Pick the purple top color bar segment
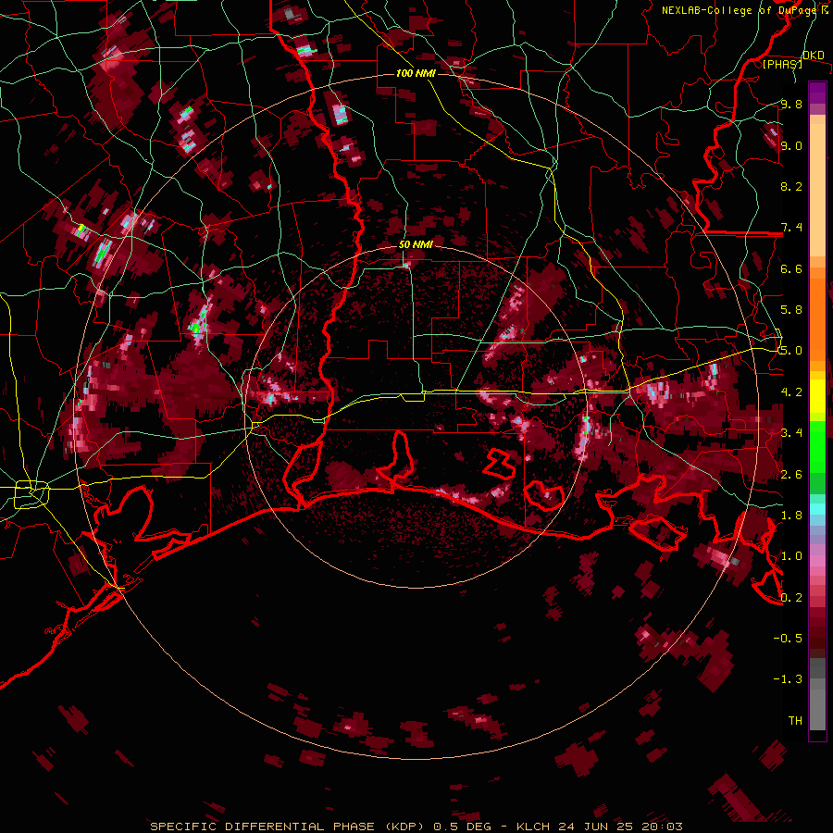The height and width of the screenshot is (833, 833). [x=817, y=93]
